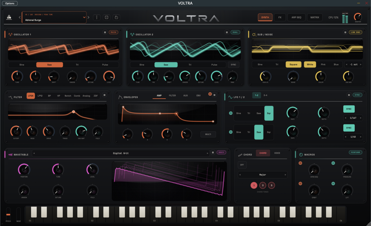Click the Wavetable header icon

pos(10,154)
